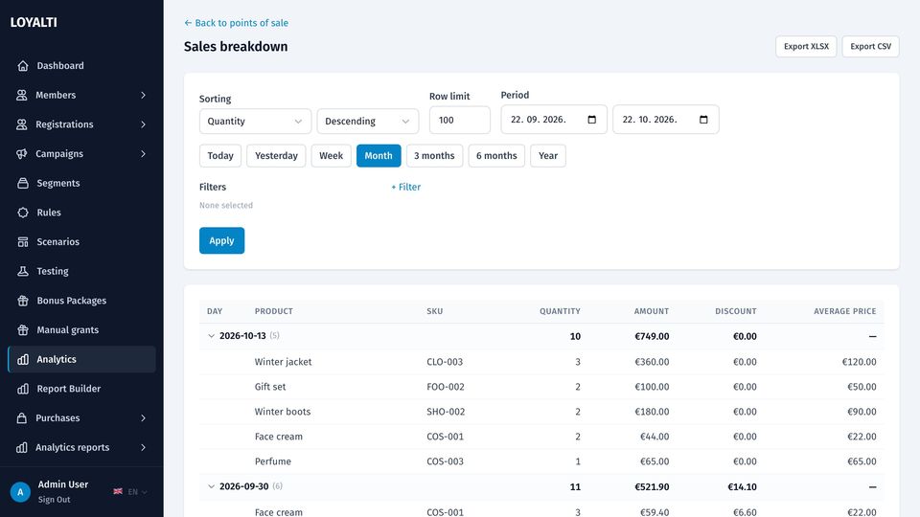
Task: Open calendar picker for start date
Action: (x=592, y=120)
